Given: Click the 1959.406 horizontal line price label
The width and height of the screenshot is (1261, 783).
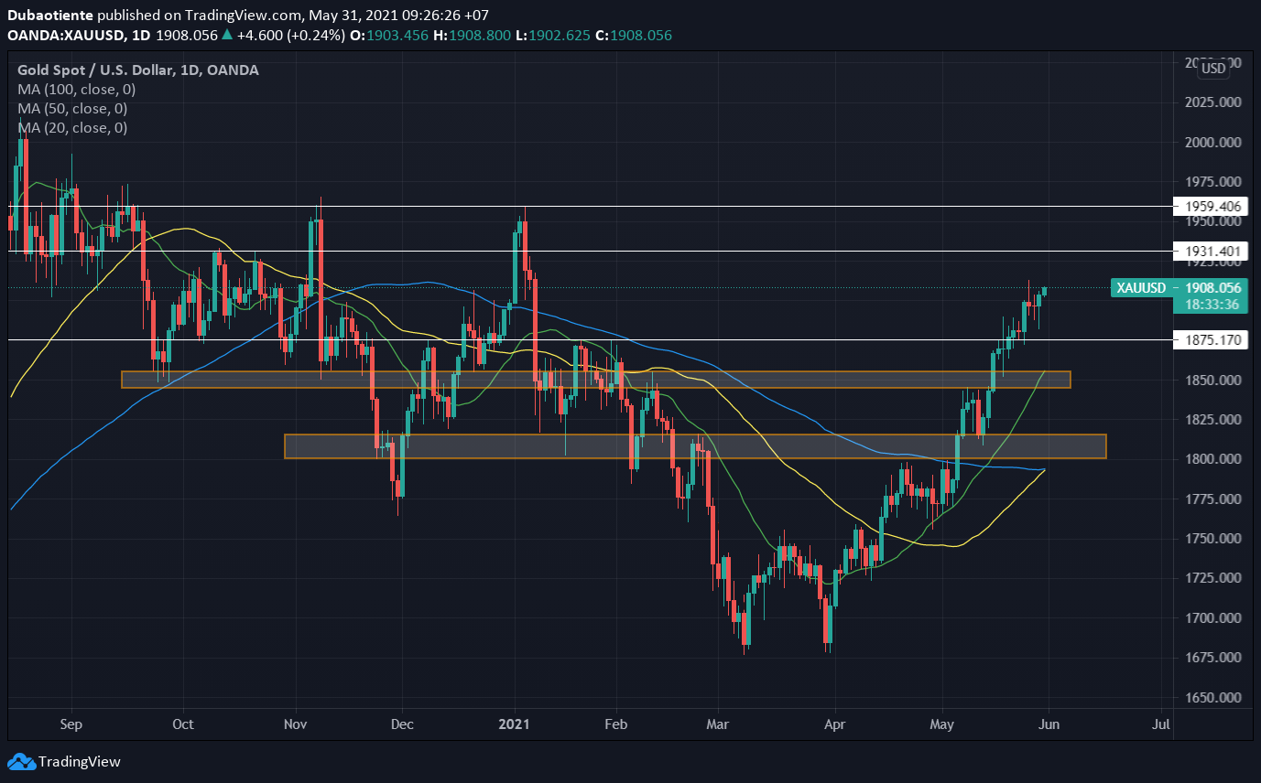Looking at the screenshot, I should (x=1212, y=207).
